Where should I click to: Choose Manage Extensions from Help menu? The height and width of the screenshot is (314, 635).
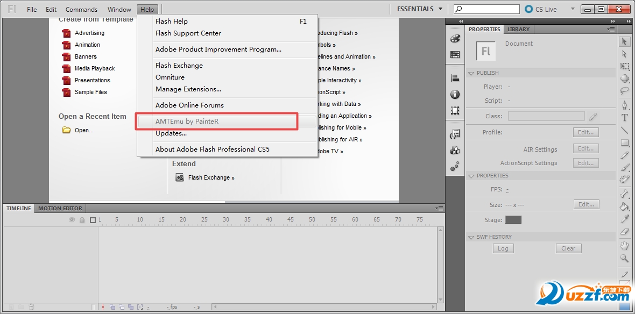point(227,89)
